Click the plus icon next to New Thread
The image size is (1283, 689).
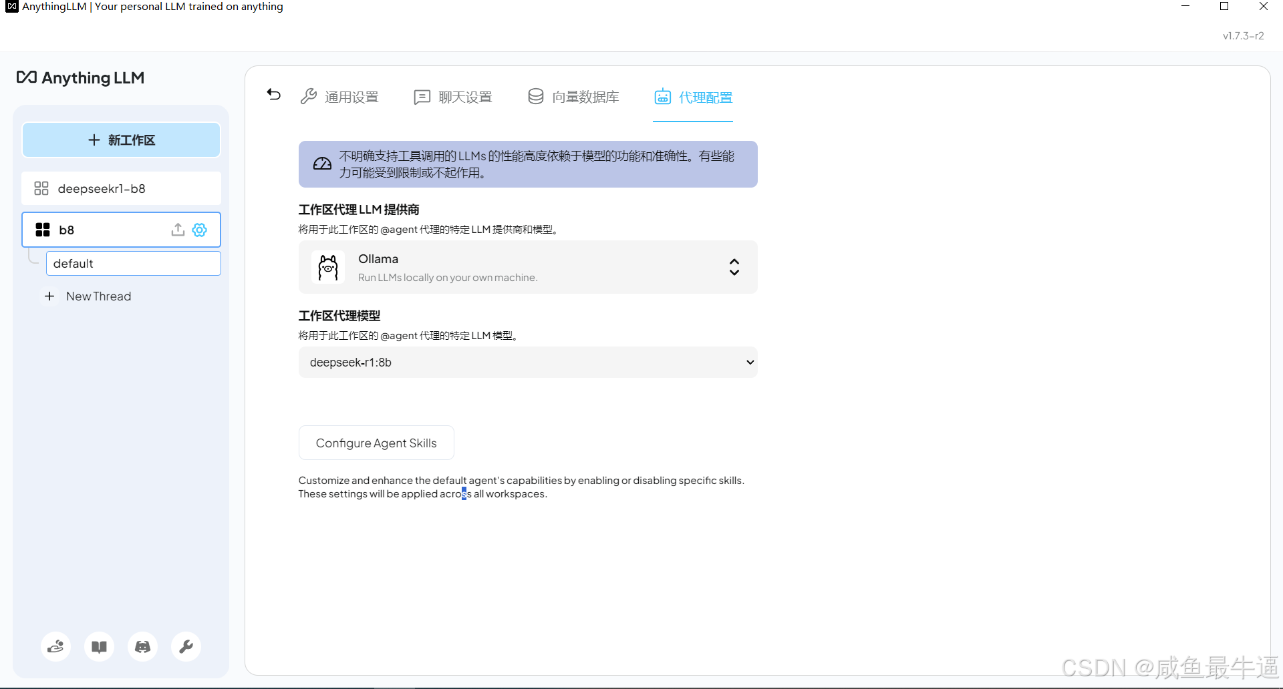[49, 296]
